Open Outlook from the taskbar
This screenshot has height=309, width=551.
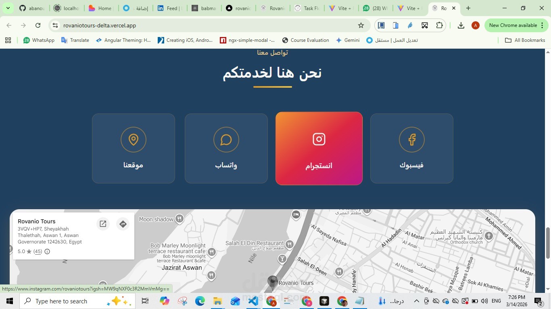[x=236, y=301]
